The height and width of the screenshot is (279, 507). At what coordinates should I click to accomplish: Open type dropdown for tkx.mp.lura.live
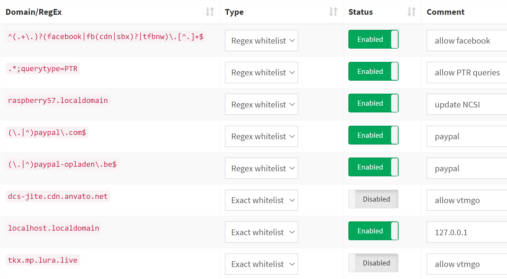(261, 264)
